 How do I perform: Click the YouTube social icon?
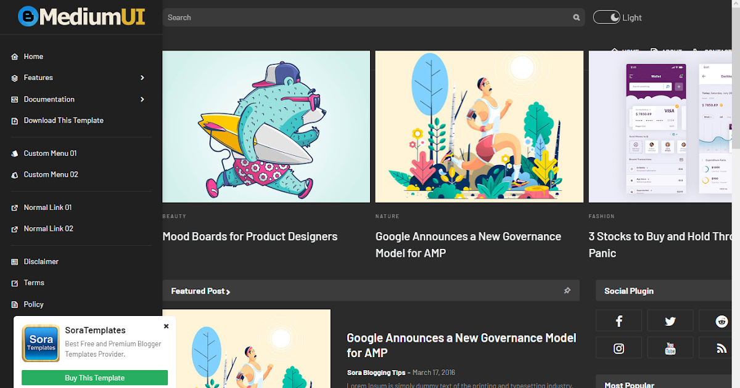(670, 347)
